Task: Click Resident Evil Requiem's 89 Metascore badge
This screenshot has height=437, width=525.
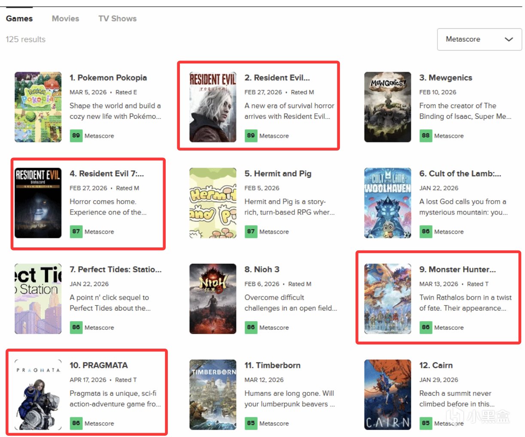Action: 251,136
